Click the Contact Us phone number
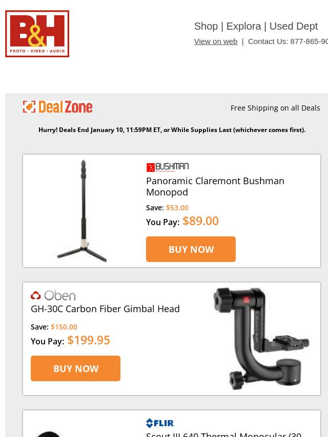This screenshot has height=437, width=328. pyautogui.click(x=309, y=41)
